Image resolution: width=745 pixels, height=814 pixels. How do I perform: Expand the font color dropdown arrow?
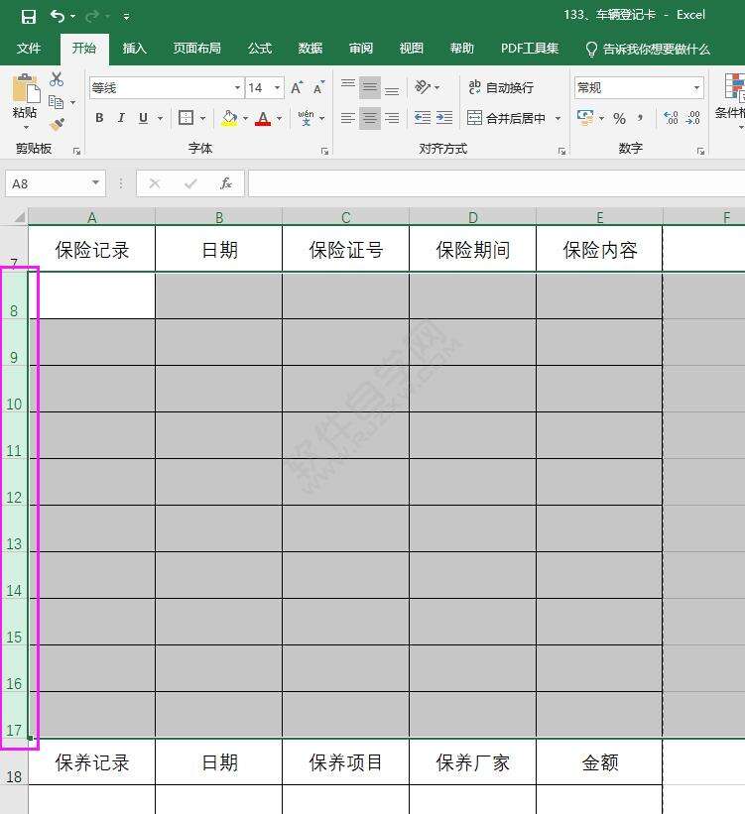[280, 118]
